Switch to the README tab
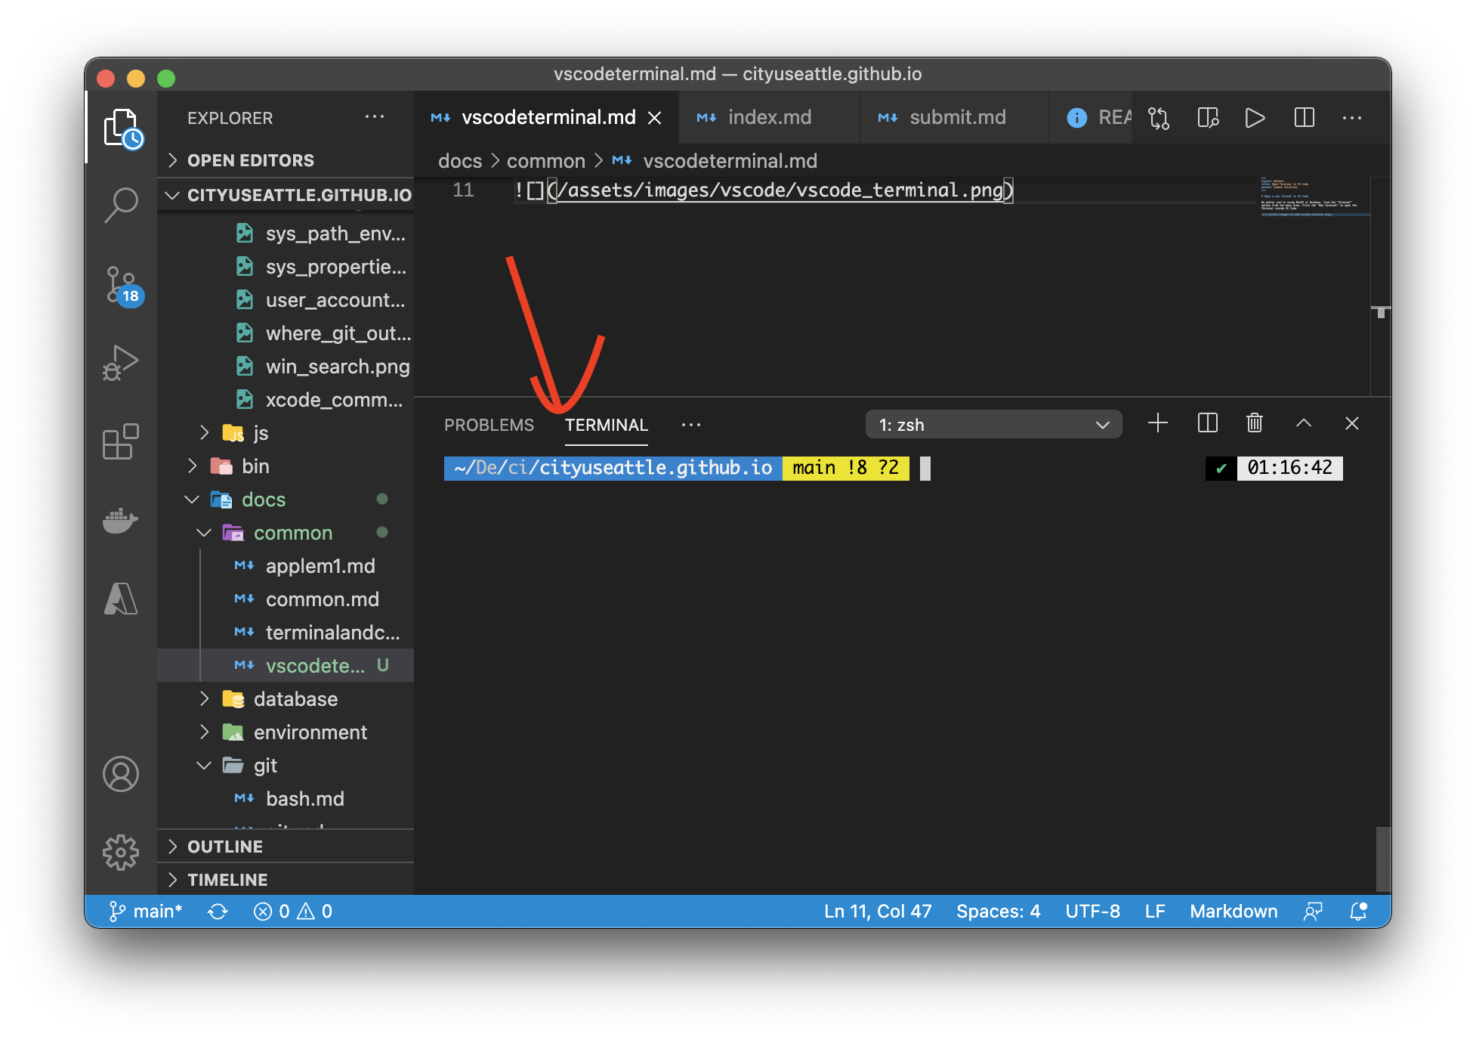This screenshot has width=1476, height=1040. pyautogui.click(x=1092, y=118)
